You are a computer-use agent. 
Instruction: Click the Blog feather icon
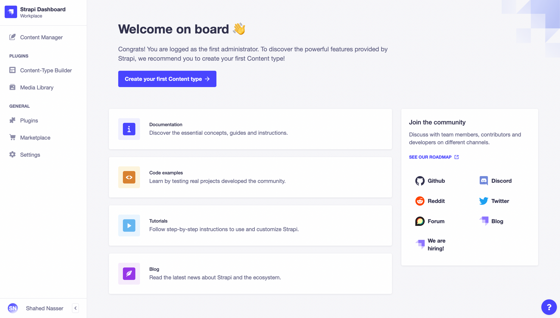coord(129,273)
